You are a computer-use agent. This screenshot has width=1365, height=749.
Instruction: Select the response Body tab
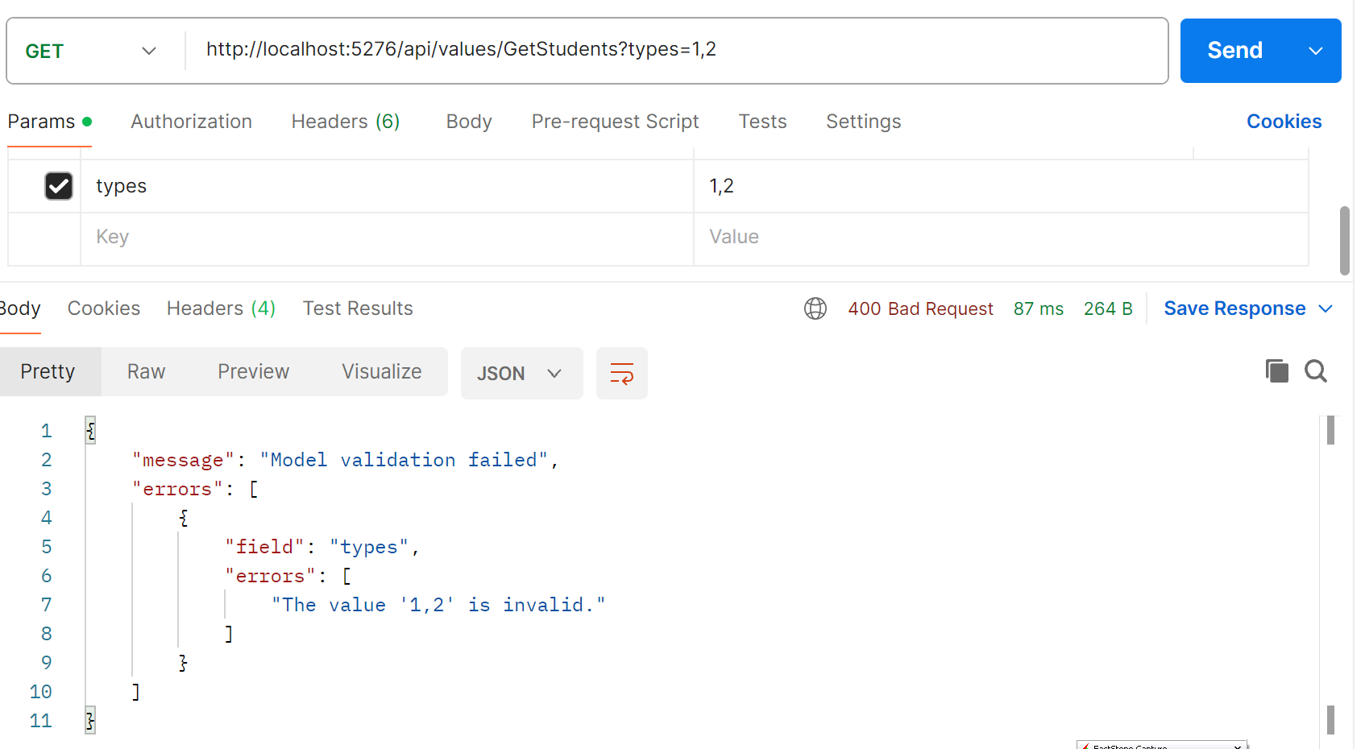click(20, 308)
